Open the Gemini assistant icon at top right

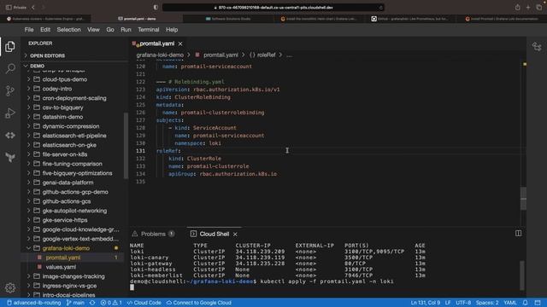tap(537, 46)
